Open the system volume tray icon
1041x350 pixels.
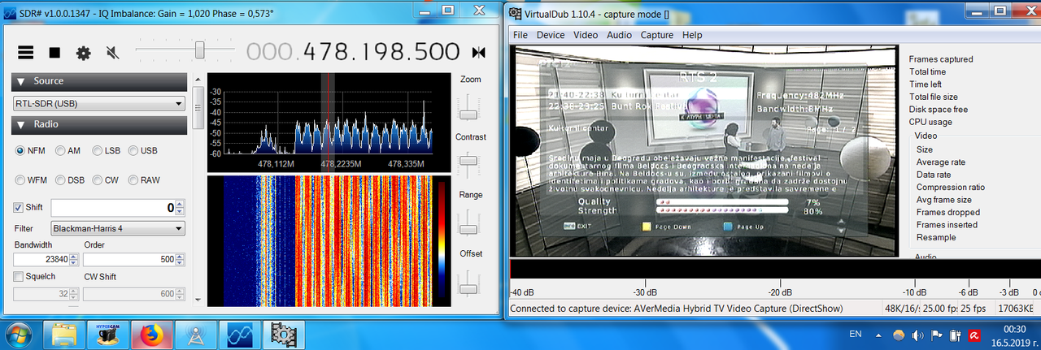click(x=917, y=335)
